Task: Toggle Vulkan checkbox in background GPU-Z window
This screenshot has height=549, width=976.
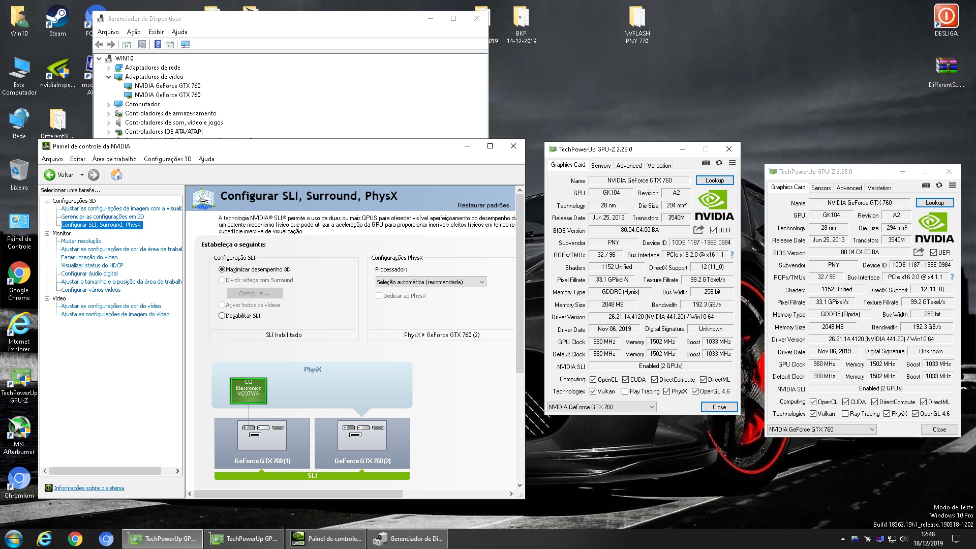Action: pos(813,414)
